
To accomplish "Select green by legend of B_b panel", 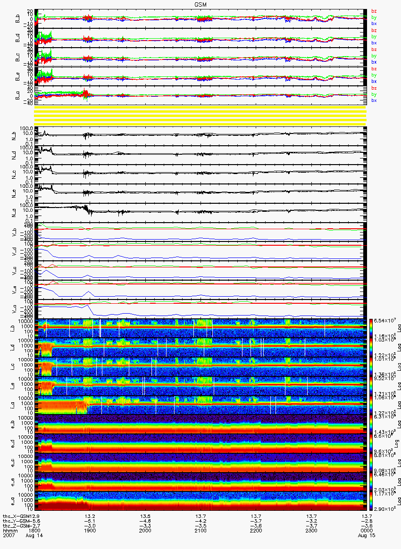I will coord(374,17).
